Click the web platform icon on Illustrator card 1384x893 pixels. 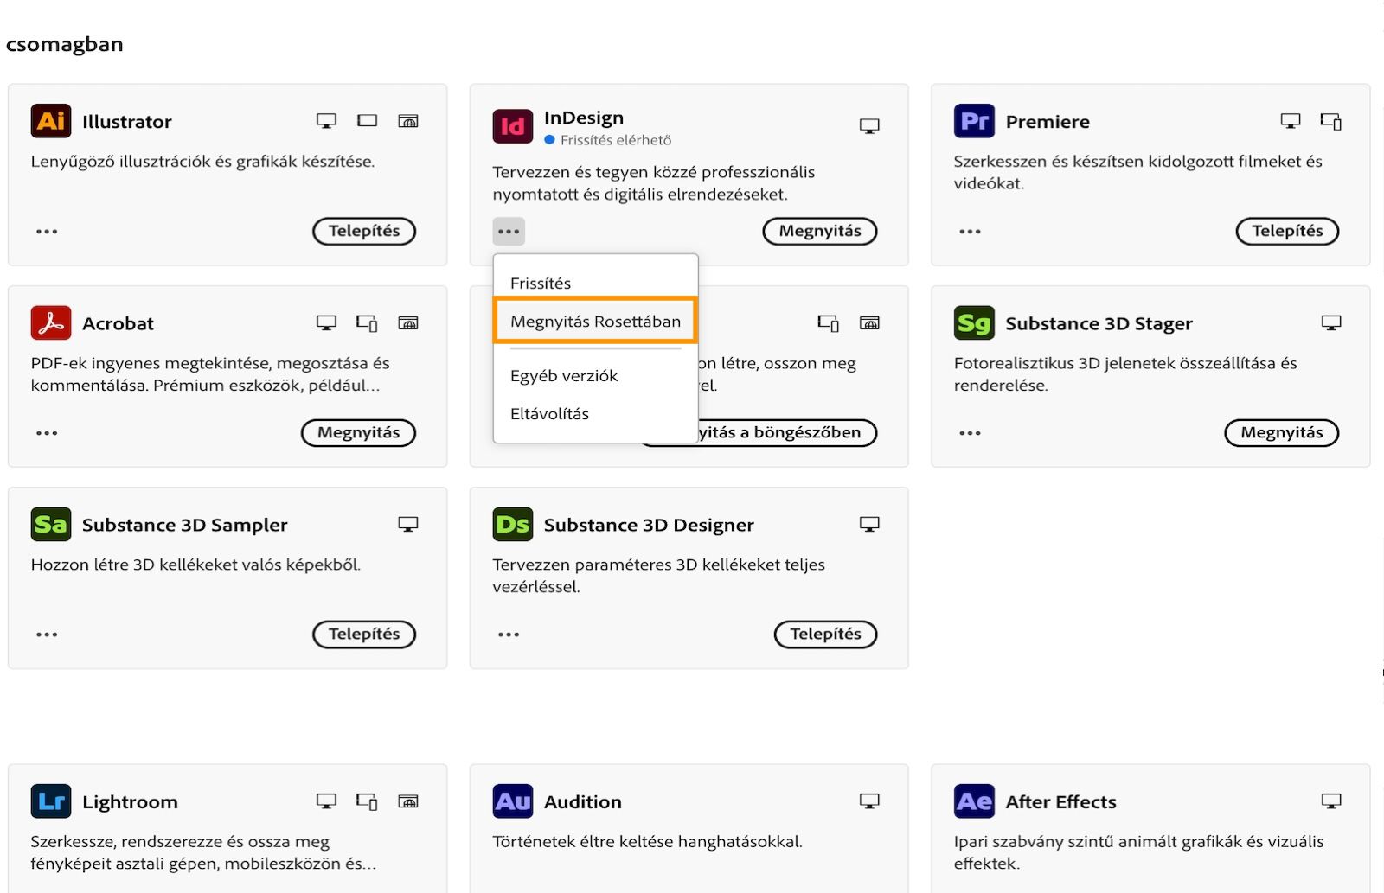408,121
